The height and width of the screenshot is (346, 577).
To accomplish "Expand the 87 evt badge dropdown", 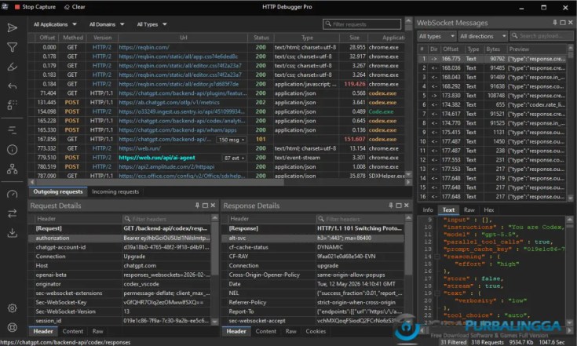I will coord(235,158).
